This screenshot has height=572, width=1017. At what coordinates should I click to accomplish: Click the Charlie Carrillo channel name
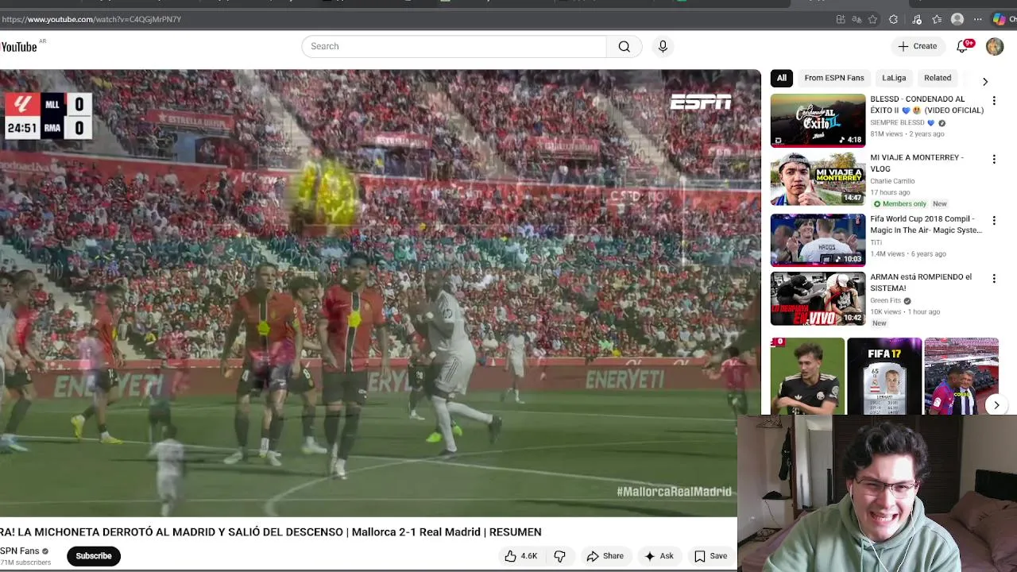[x=892, y=181]
